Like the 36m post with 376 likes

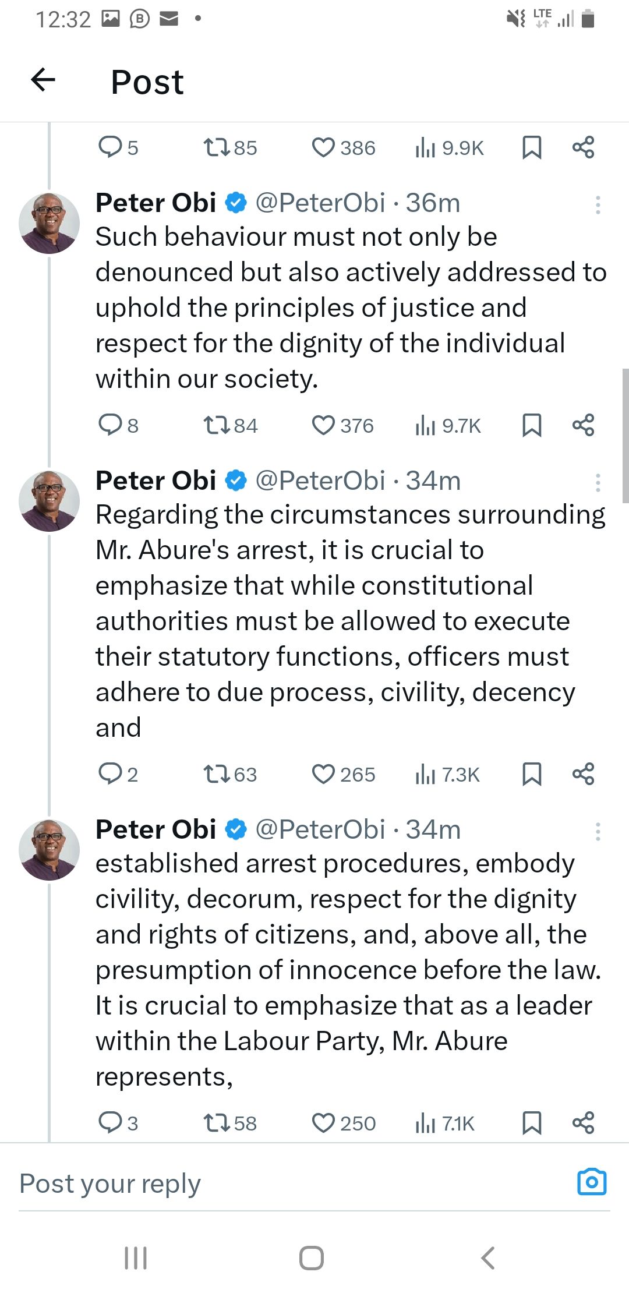(323, 425)
